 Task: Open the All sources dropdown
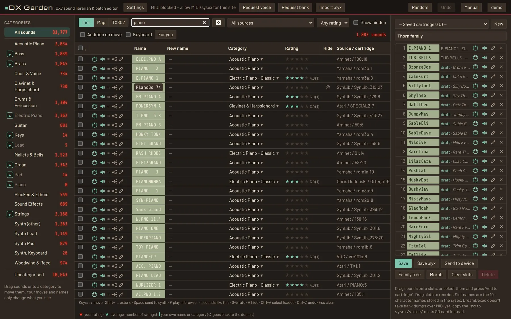[x=271, y=23]
